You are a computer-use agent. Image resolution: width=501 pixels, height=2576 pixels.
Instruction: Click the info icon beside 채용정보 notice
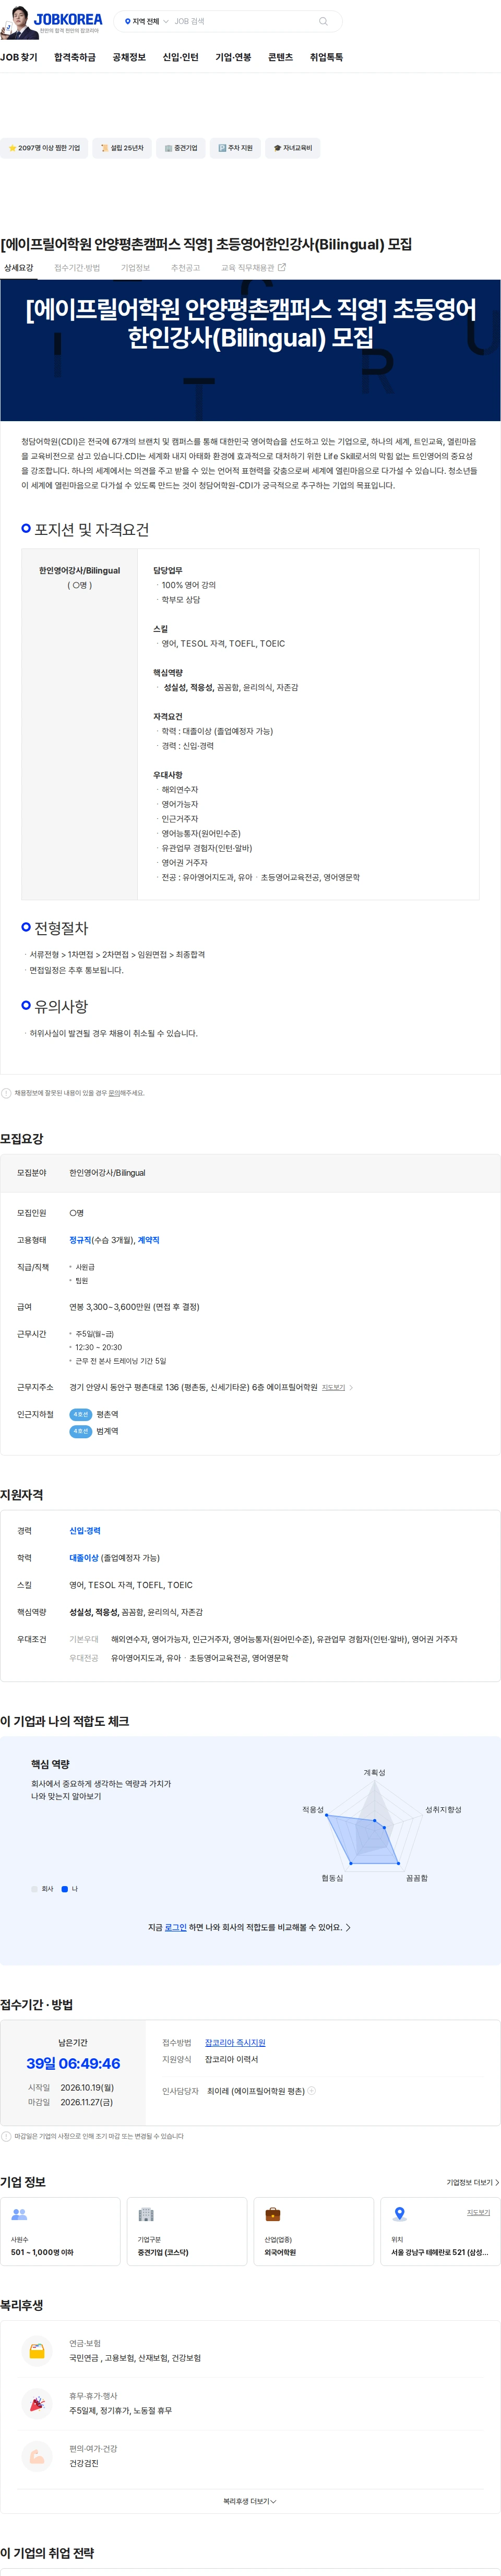click(x=6, y=1093)
